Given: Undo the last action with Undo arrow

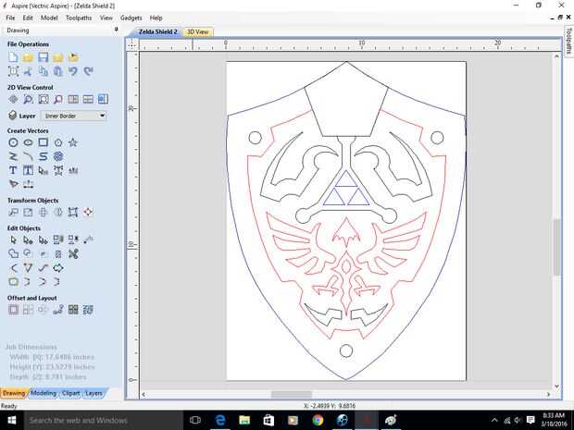Looking at the screenshot, I should 73,71.
